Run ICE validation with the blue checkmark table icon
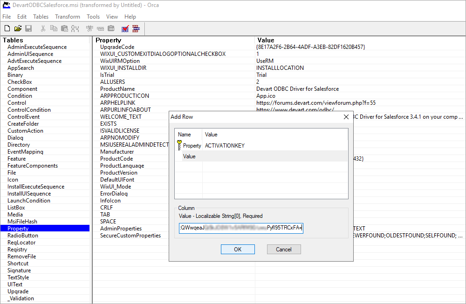 pyautogui.click(x=124, y=28)
